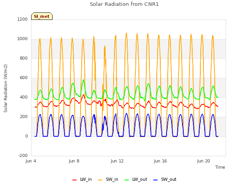This screenshot has width=249, height=187.
Task: Click the Jun 16 x-axis tick label
Action: [160, 161]
